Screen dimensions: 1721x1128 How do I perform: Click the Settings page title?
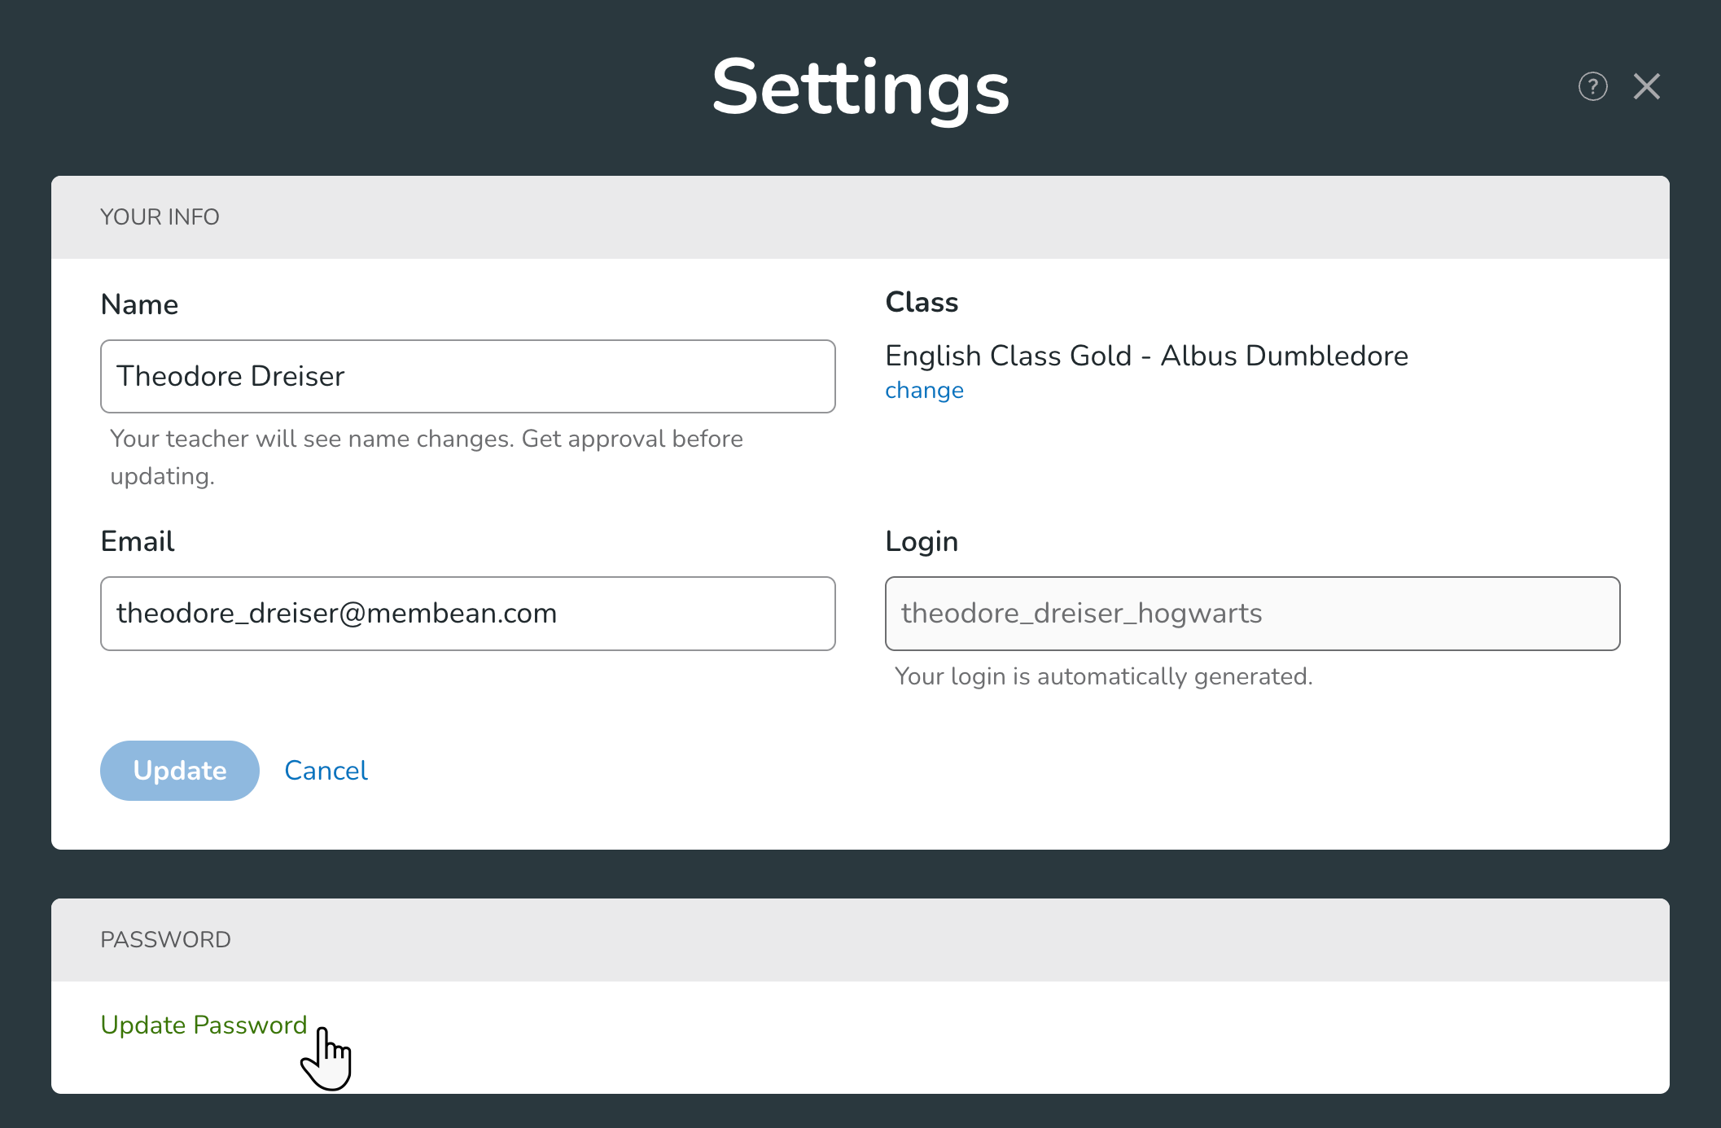coord(860,88)
